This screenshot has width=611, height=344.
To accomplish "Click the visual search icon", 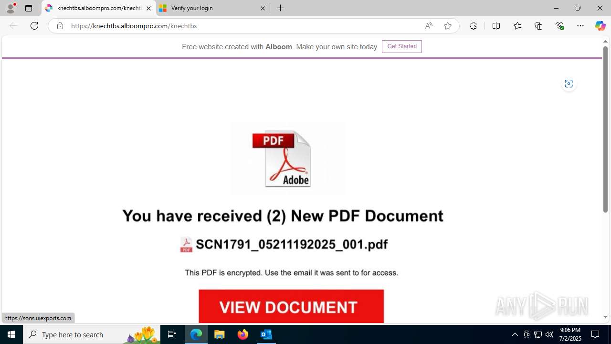I will 569,84.
